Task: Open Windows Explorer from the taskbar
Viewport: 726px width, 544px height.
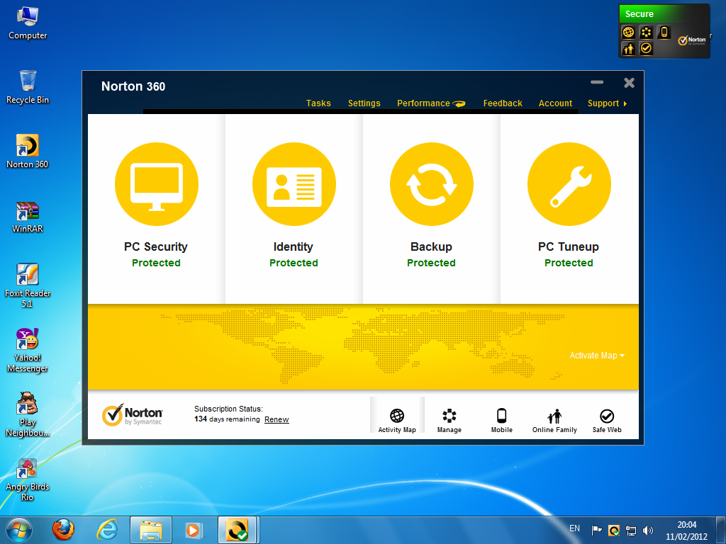Action: 151,530
